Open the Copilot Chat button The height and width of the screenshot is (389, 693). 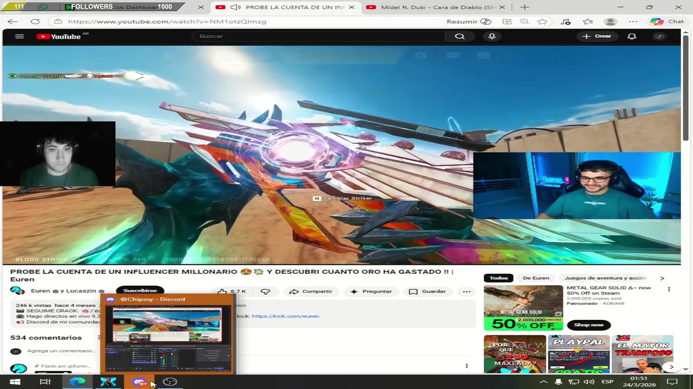tap(668, 22)
